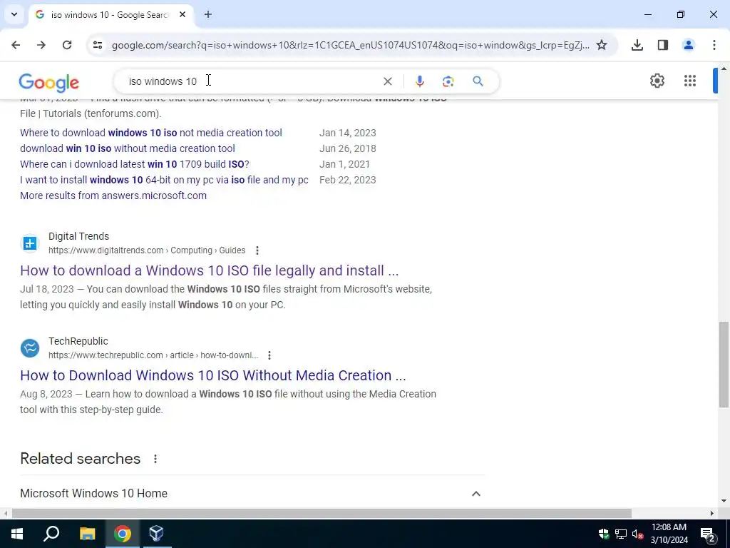This screenshot has height=548, width=730.
Task: Click the Chrome address bar URL
Action: coord(350,45)
